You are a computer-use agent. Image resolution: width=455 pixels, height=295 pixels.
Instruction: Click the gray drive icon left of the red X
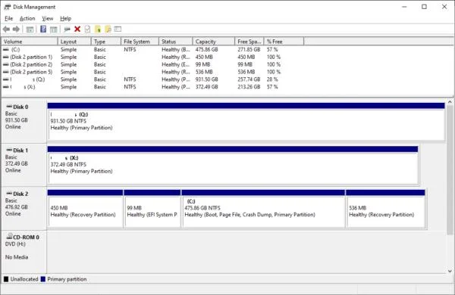67,29
